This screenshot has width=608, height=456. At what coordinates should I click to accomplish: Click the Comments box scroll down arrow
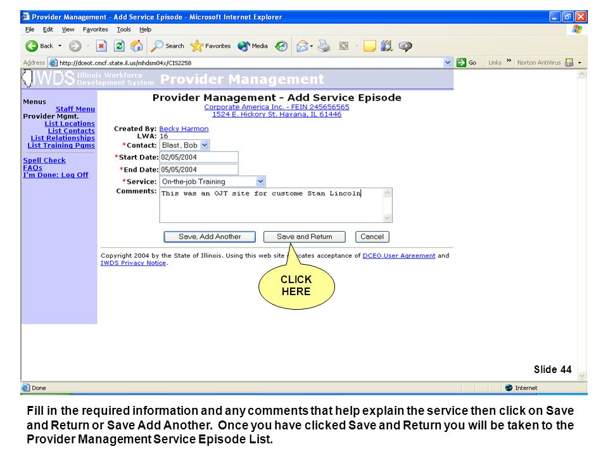coord(388,218)
